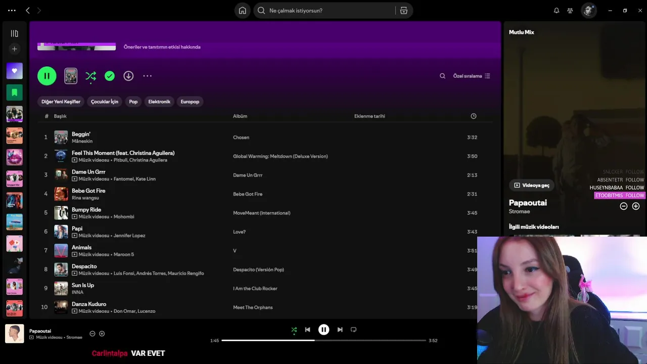Select the Europop filter chip
The width and height of the screenshot is (647, 364).
pyautogui.click(x=190, y=102)
